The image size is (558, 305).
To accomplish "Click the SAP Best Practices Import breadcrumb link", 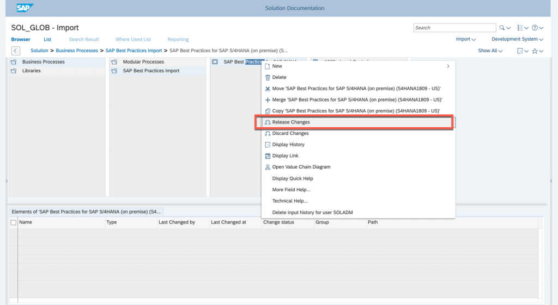I will (134, 51).
